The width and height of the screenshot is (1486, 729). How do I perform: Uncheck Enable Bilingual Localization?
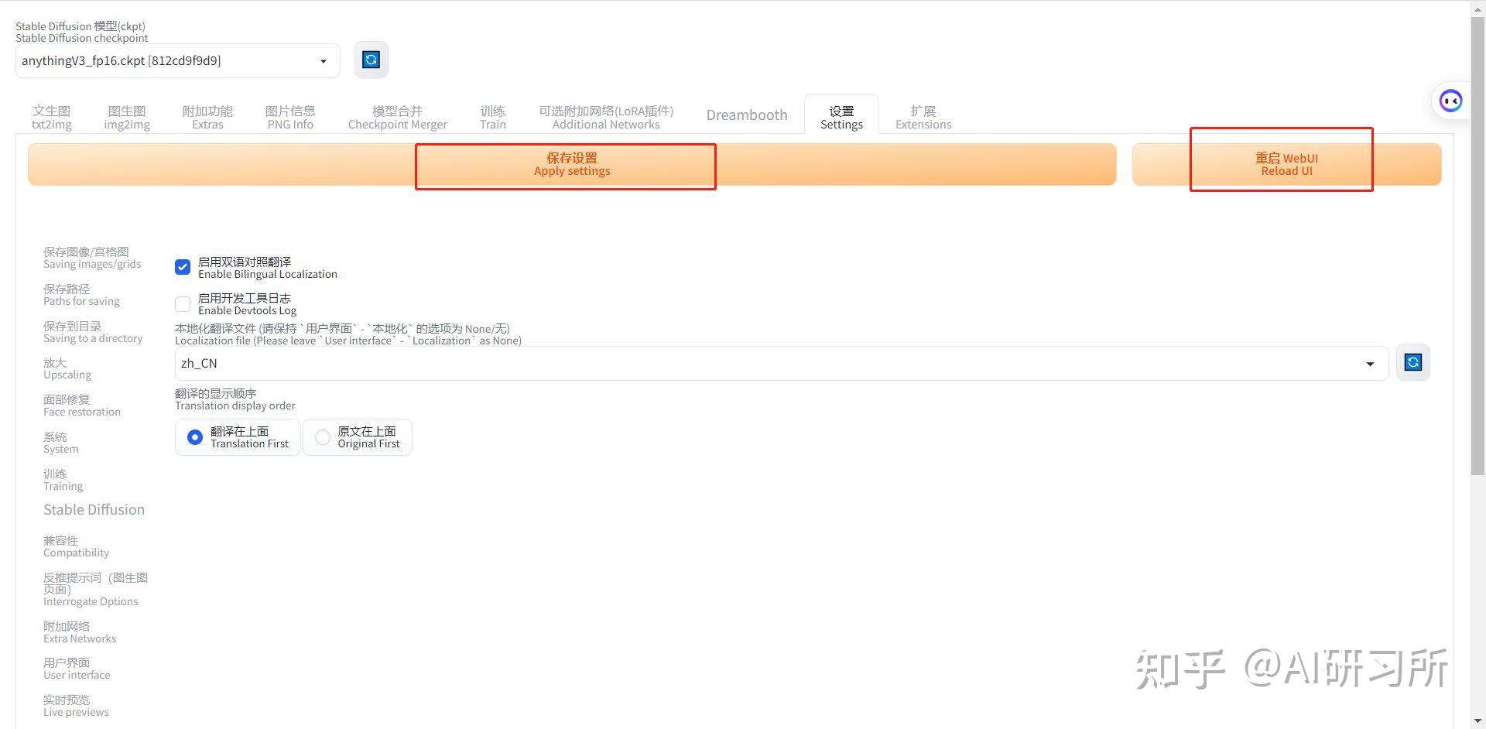coord(182,266)
